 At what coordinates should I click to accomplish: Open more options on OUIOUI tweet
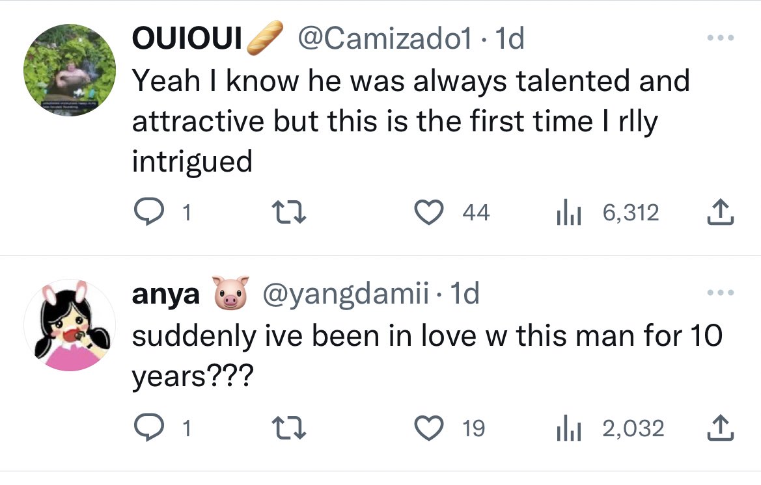point(721,38)
